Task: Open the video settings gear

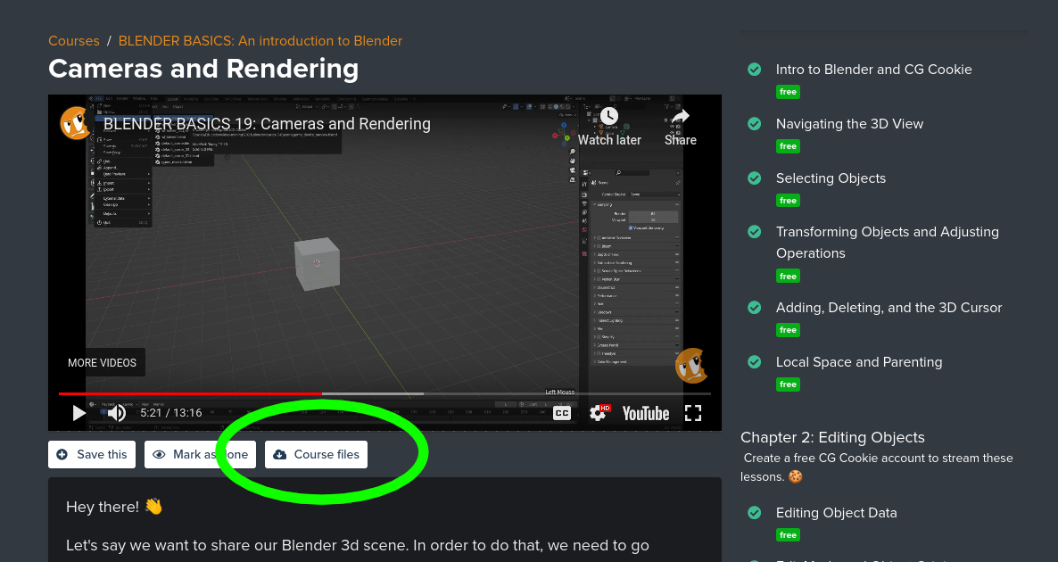Action: coord(599,413)
